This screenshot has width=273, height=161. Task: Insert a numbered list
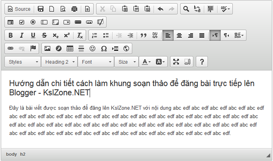94,35
